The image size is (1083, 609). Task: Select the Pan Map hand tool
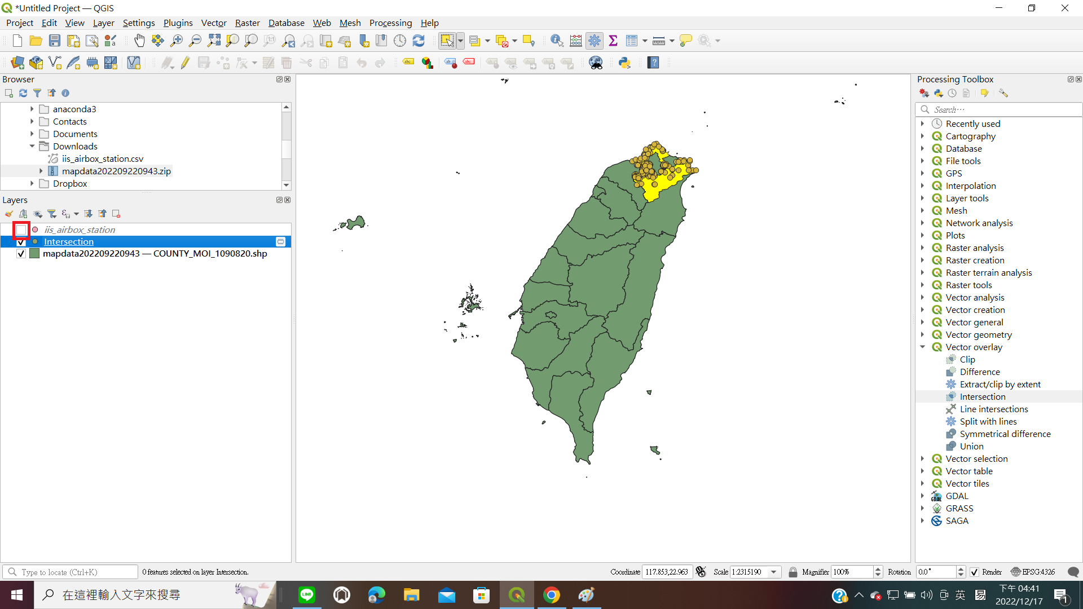coord(139,41)
